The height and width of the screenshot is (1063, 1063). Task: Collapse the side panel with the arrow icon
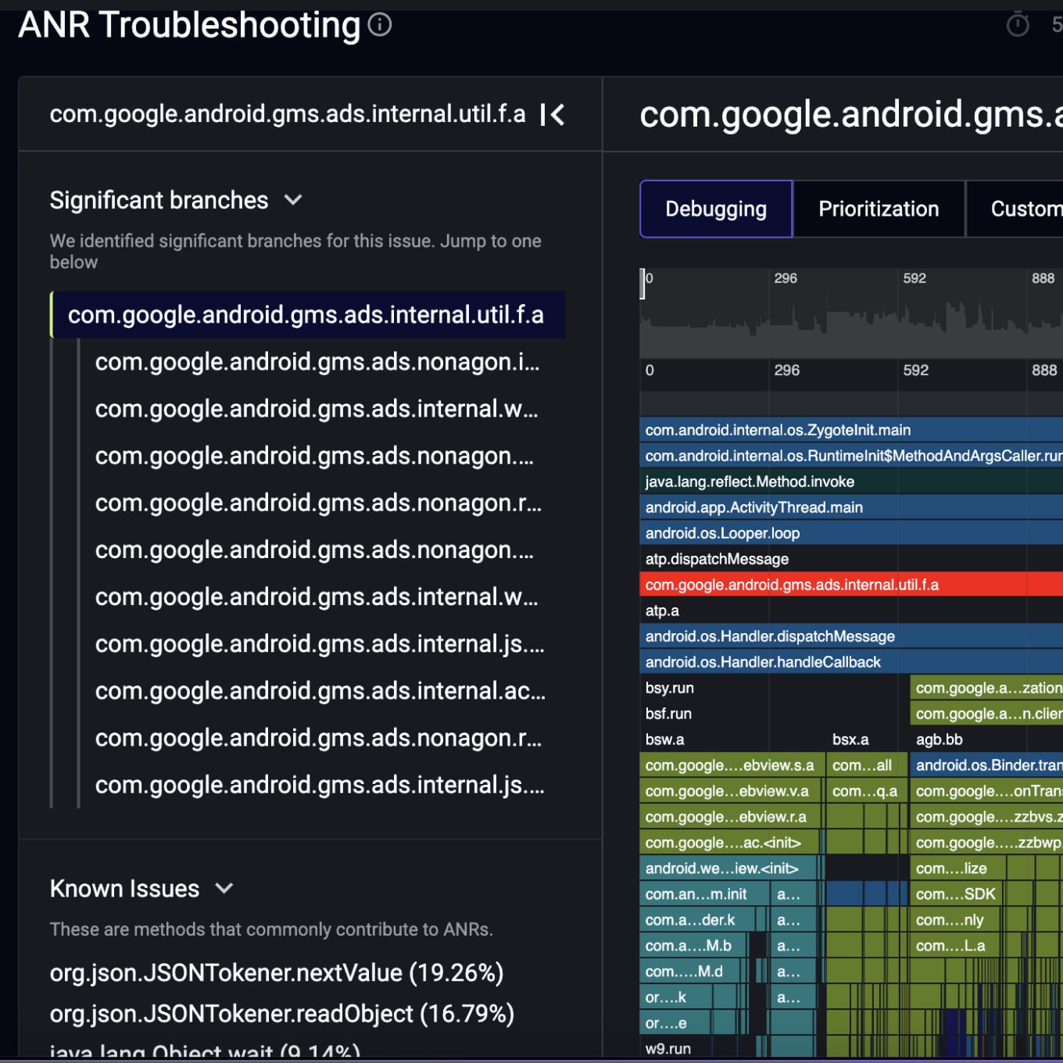552,116
